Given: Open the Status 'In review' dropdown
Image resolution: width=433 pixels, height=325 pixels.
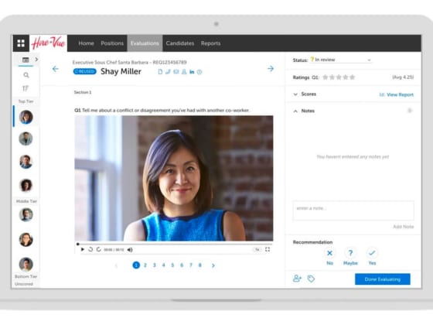Looking at the screenshot, I should (x=340, y=60).
